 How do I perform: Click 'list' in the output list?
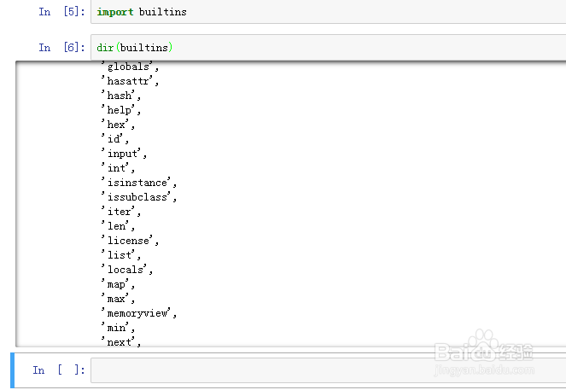[121, 255]
